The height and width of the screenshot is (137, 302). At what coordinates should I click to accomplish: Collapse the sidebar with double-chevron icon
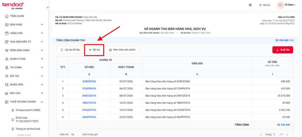(x=48, y=8)
